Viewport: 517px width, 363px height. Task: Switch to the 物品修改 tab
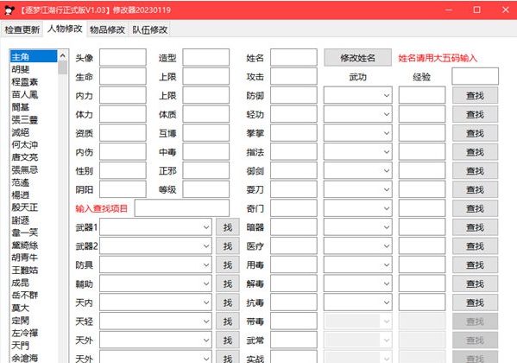coord(107,29)
